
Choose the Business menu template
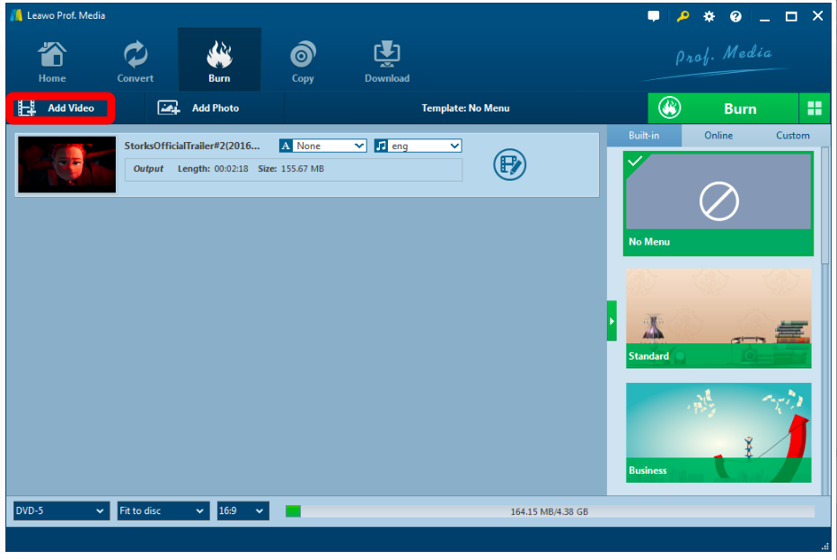(718, 433)
